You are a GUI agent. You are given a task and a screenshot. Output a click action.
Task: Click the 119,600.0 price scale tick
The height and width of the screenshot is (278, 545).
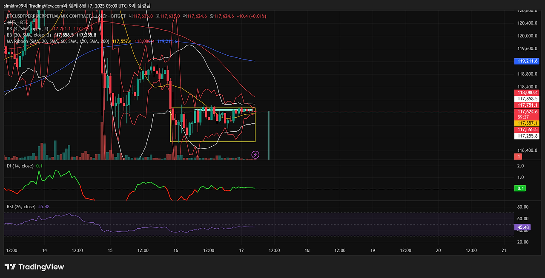pyautogui.click(x=528, y=48)
